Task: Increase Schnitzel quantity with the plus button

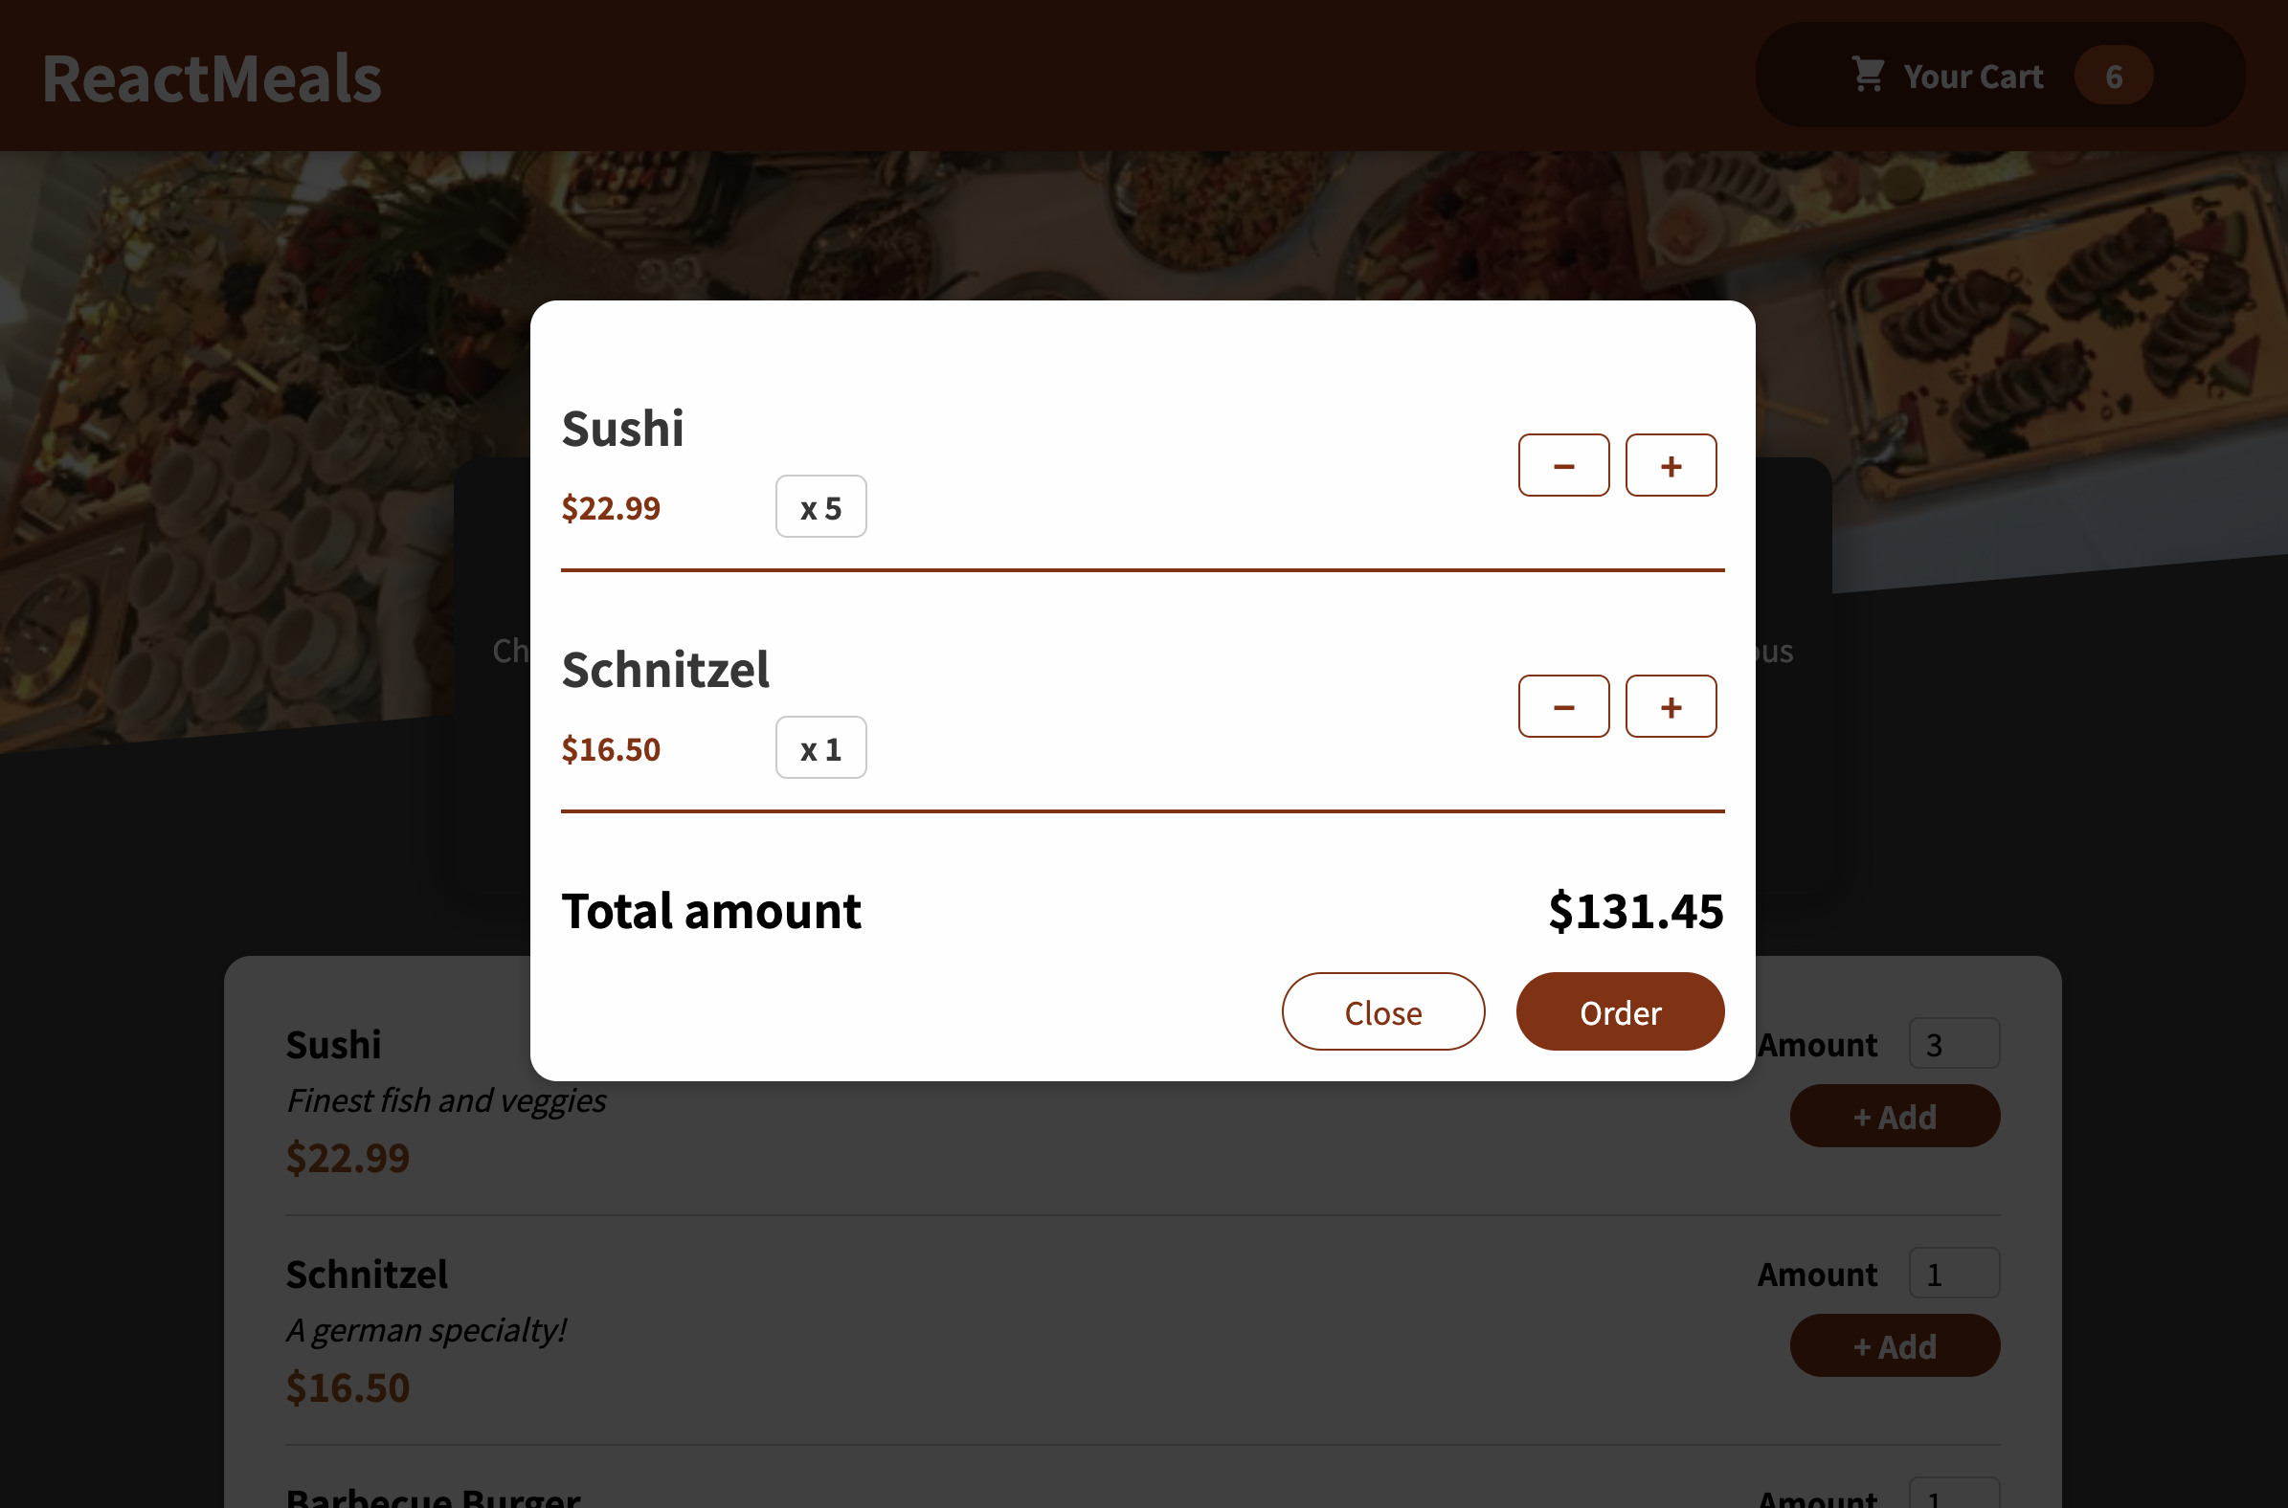Action: [1671, 706]
